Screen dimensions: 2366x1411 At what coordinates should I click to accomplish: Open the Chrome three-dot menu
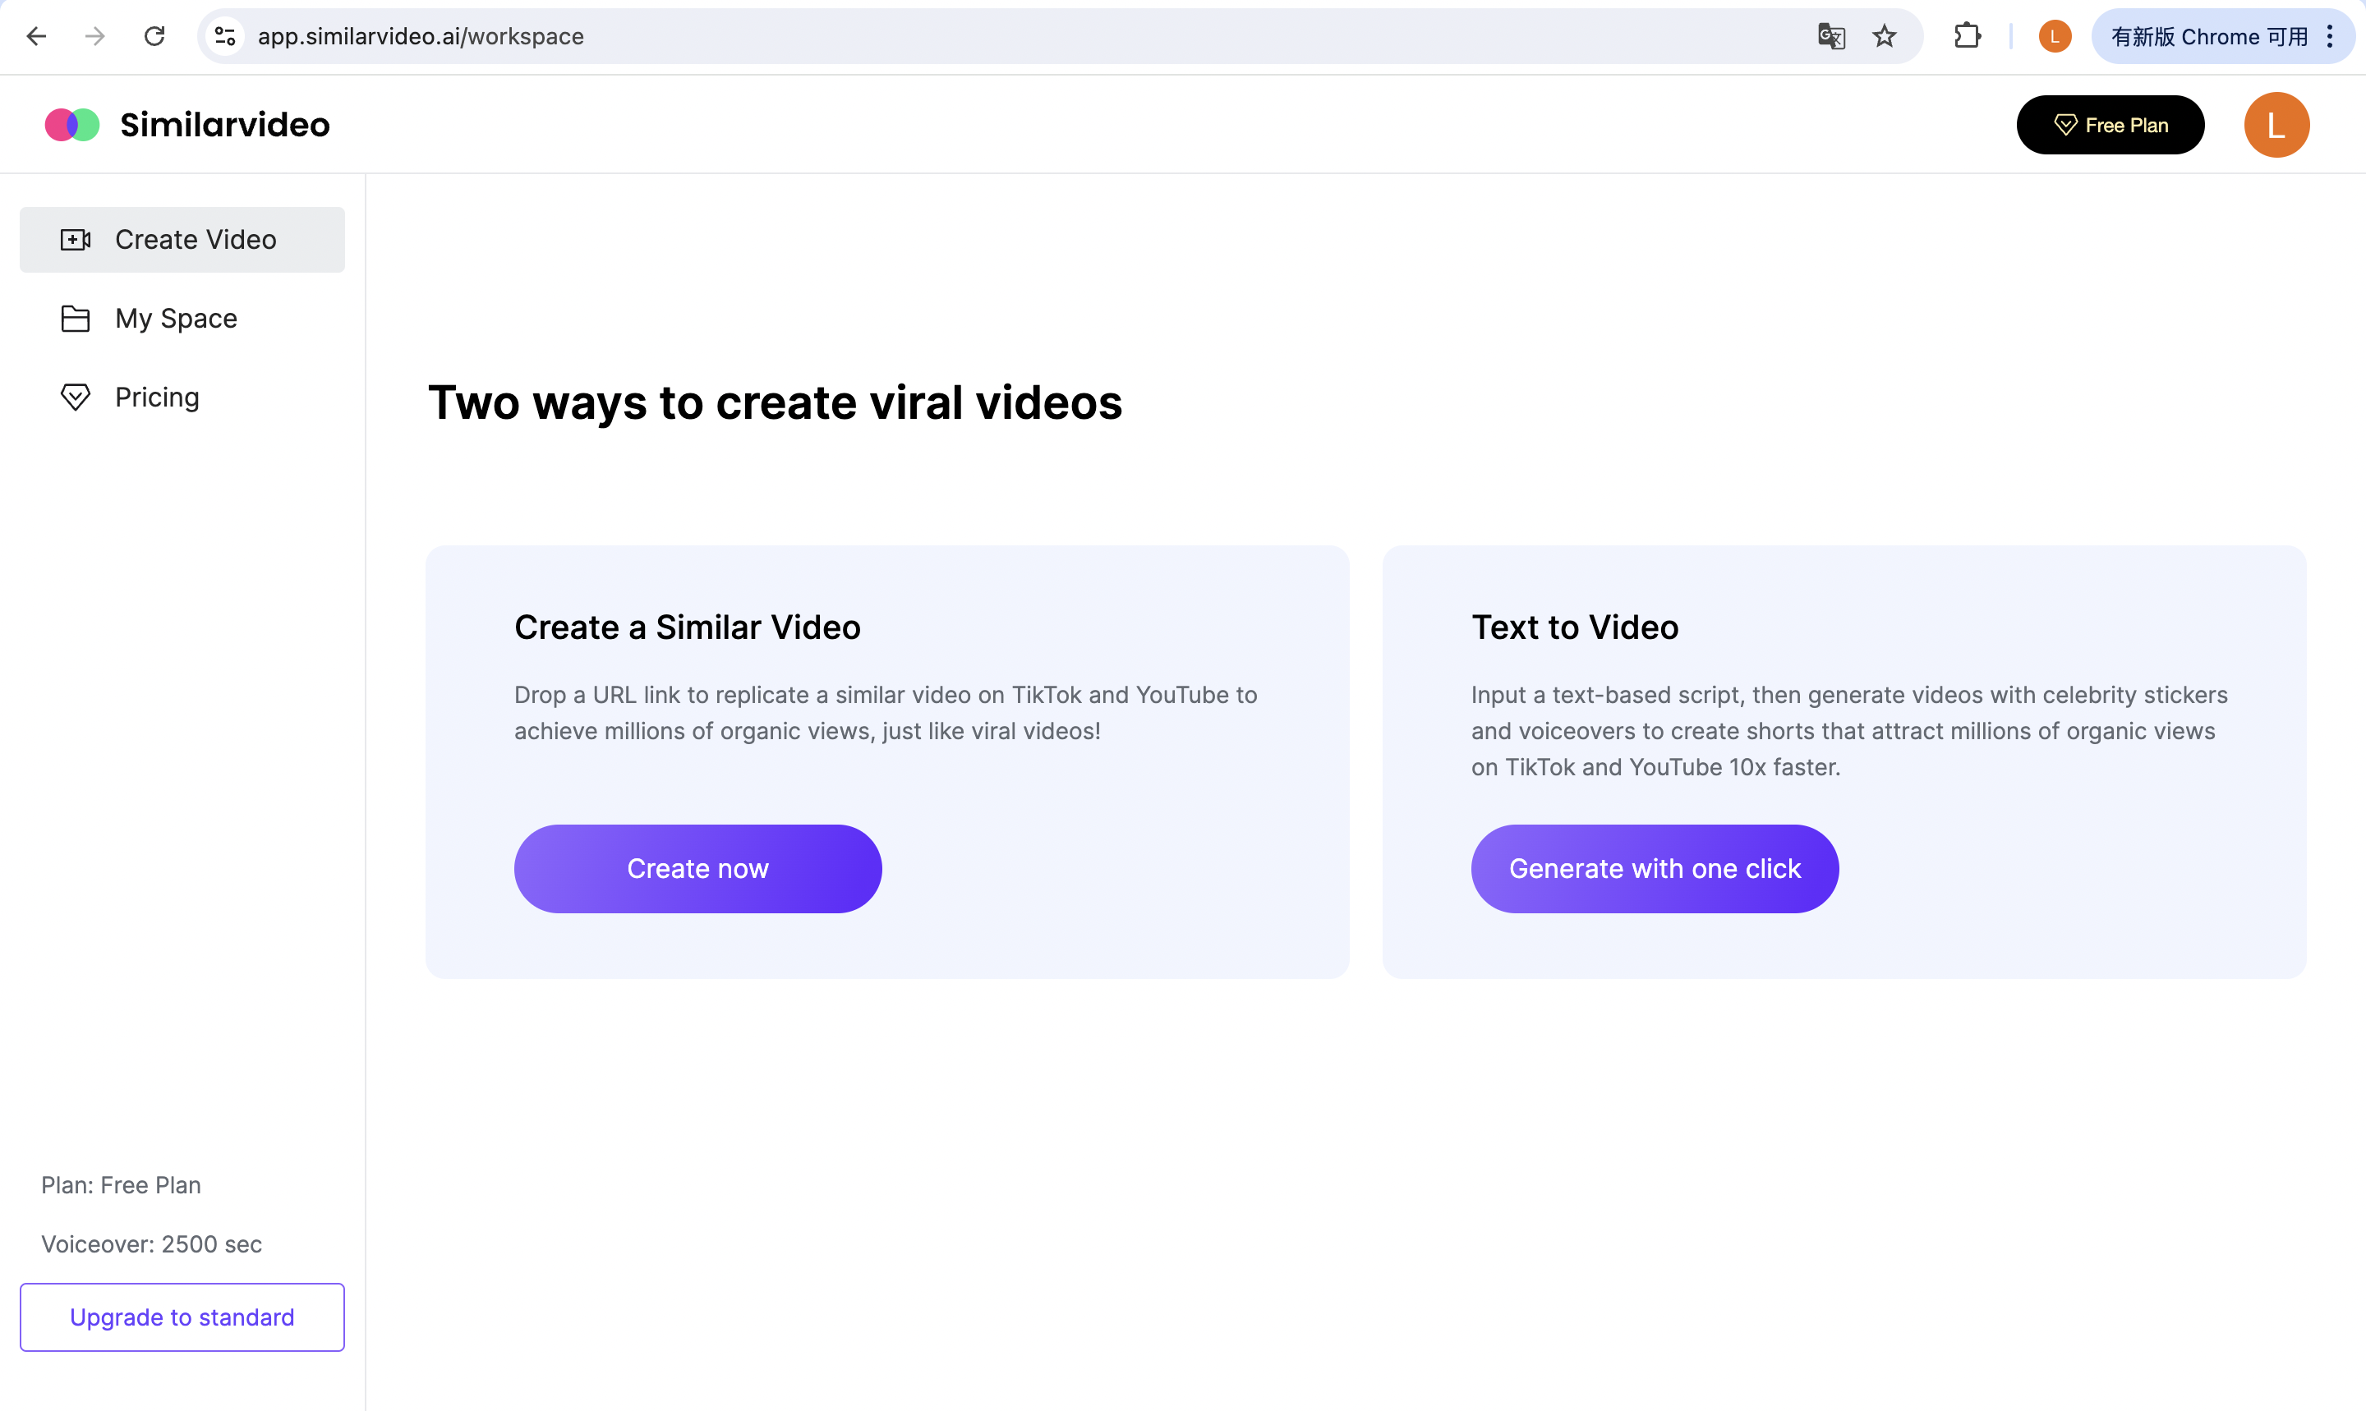pyautogui.click(x=2330, y=36)
